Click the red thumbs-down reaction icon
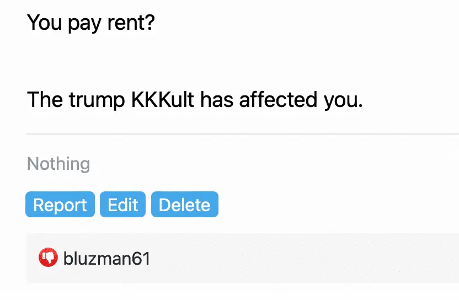The height and width of the screenshot is (300, 459). click(x=48, y=258)
